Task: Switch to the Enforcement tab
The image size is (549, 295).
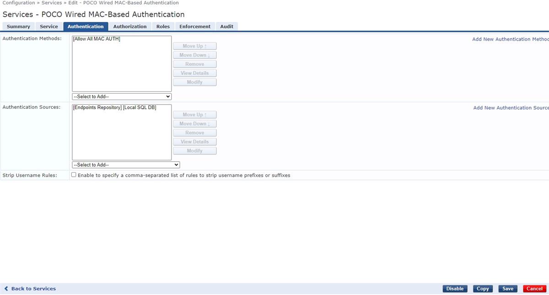Action: 195,26
